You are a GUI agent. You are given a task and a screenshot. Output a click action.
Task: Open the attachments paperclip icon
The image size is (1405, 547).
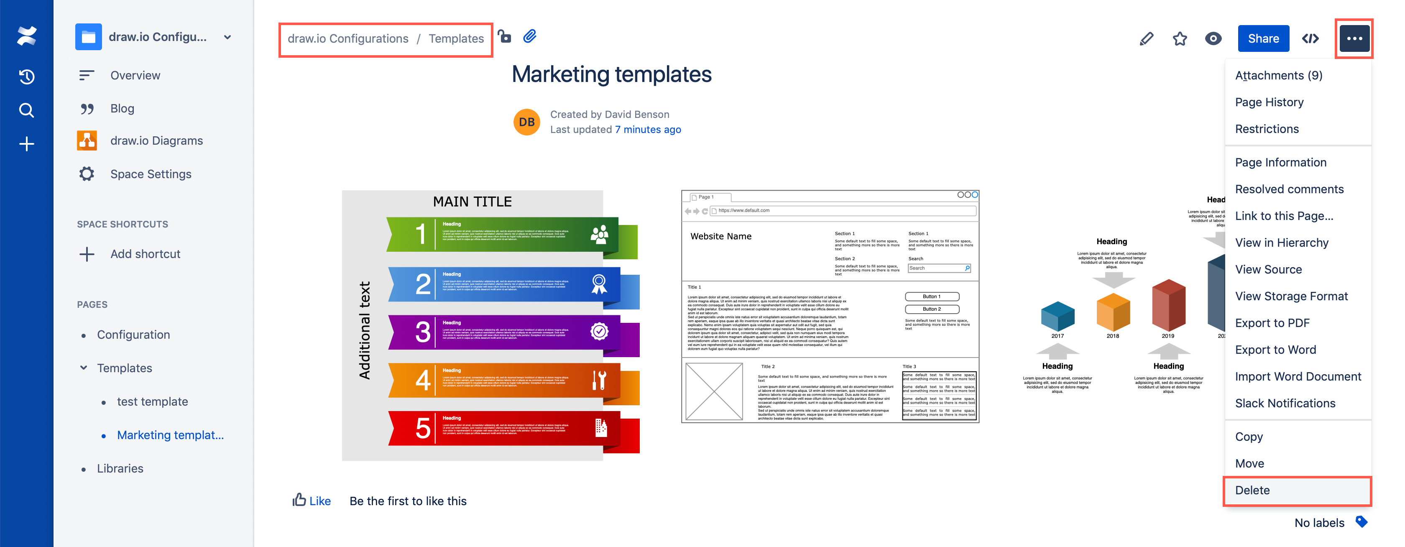click(529, 37)
